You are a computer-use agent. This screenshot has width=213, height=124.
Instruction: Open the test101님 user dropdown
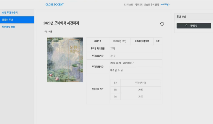[165, 4]
